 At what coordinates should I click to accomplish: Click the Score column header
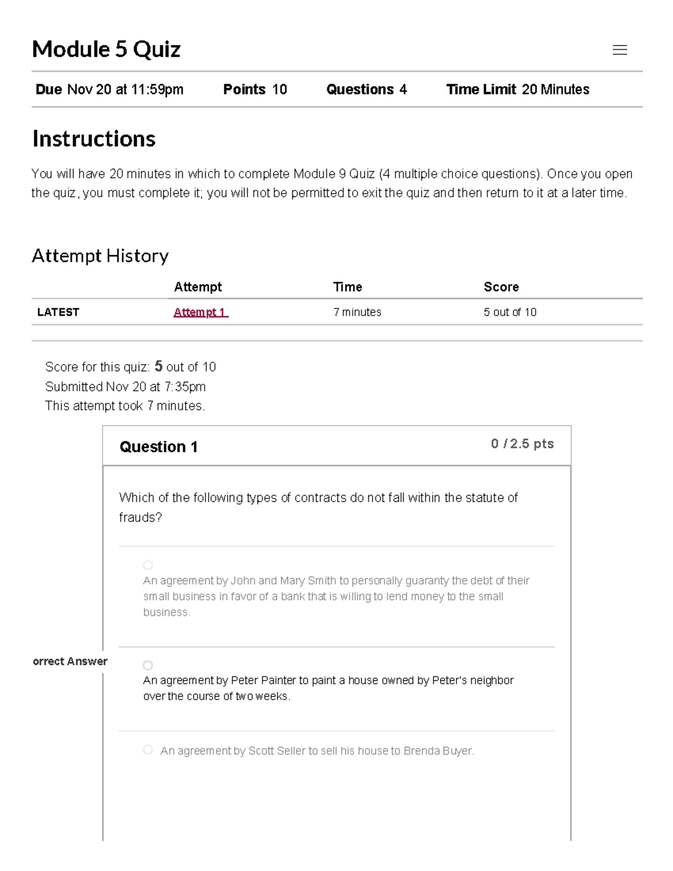(x=501, y=287)
